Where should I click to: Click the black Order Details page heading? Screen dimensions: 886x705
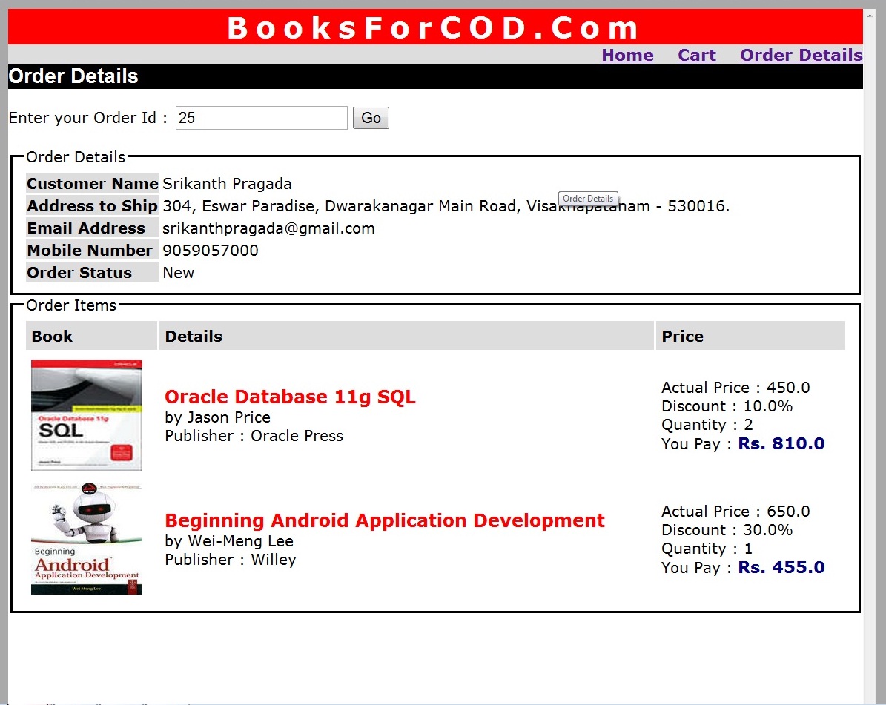(x=435, y=76)
